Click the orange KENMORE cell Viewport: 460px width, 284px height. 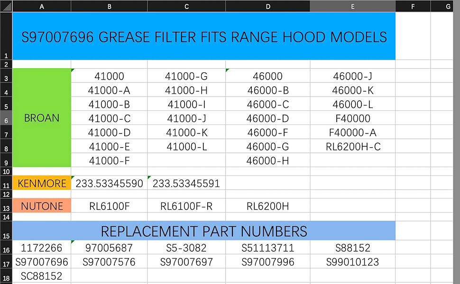pyautogui.click(x=42, y=183)
